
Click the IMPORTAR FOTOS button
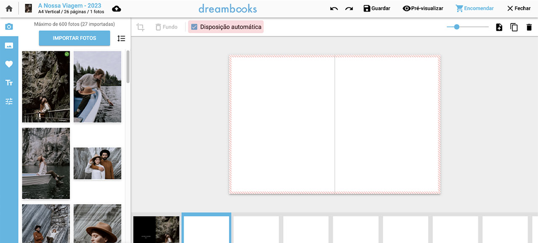[x=74, y=38]
